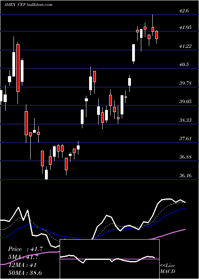
Task: Click the 36.16 price level label
Action: pos(185,176)
